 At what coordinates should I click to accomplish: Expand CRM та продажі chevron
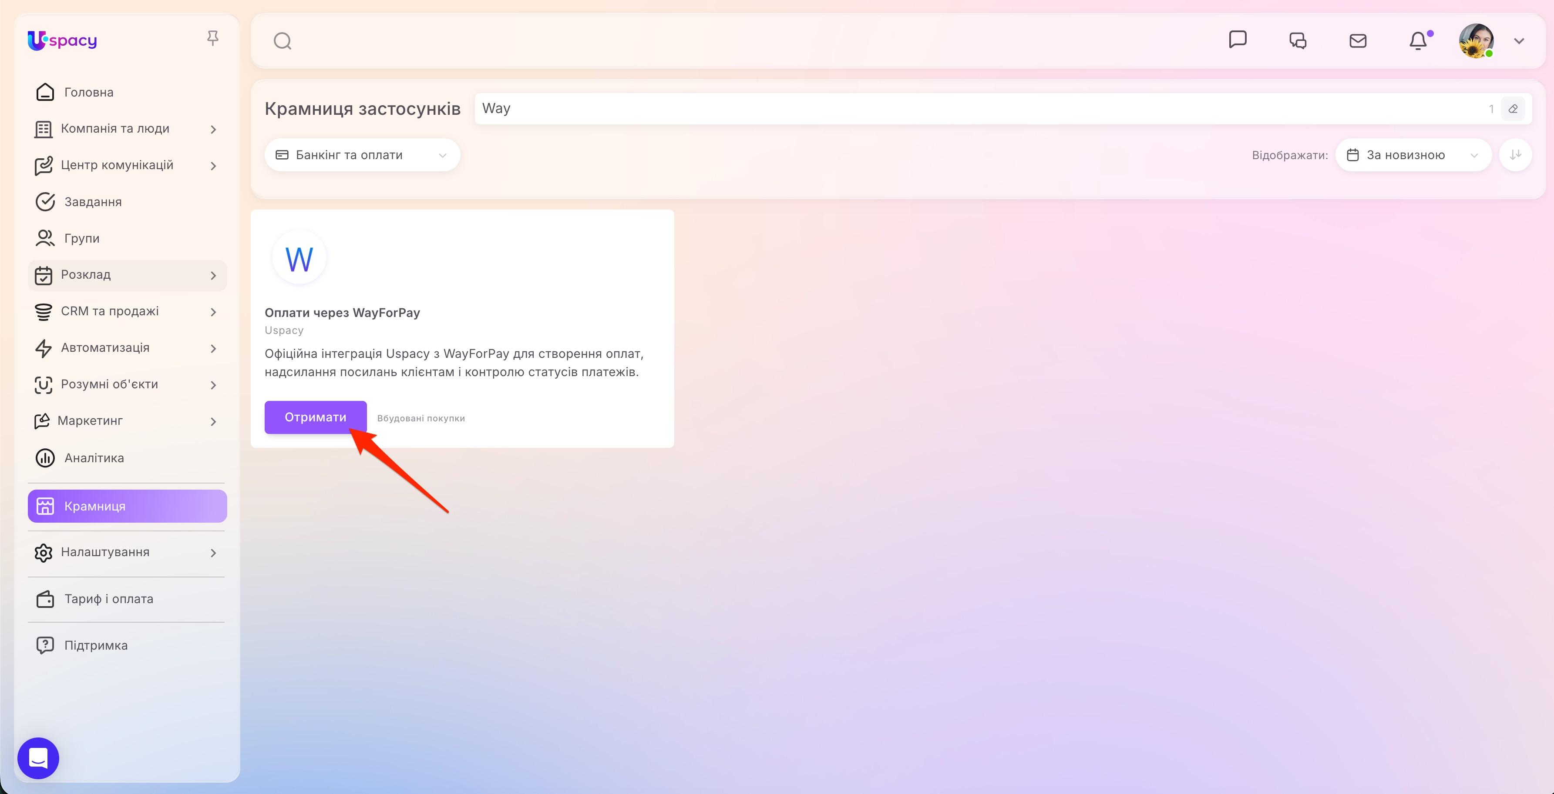[x=213, y=311]
